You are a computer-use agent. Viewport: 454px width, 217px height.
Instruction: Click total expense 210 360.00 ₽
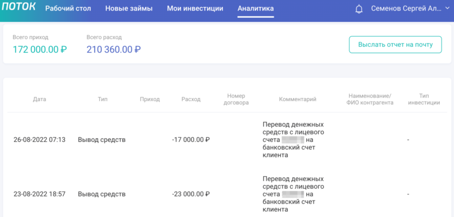tap(113, 50)
